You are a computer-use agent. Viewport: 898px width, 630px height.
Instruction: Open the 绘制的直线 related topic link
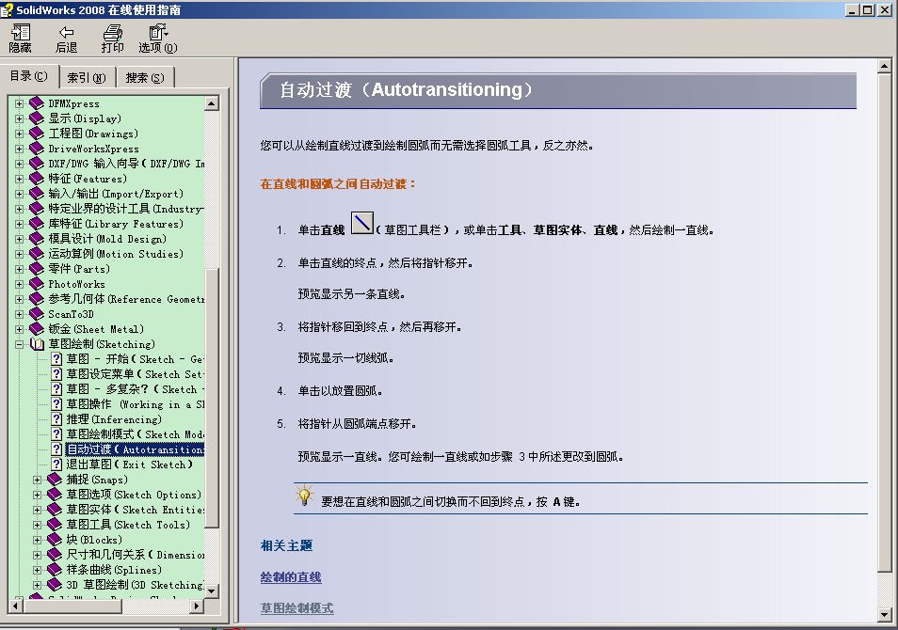[x=291, y=576]
